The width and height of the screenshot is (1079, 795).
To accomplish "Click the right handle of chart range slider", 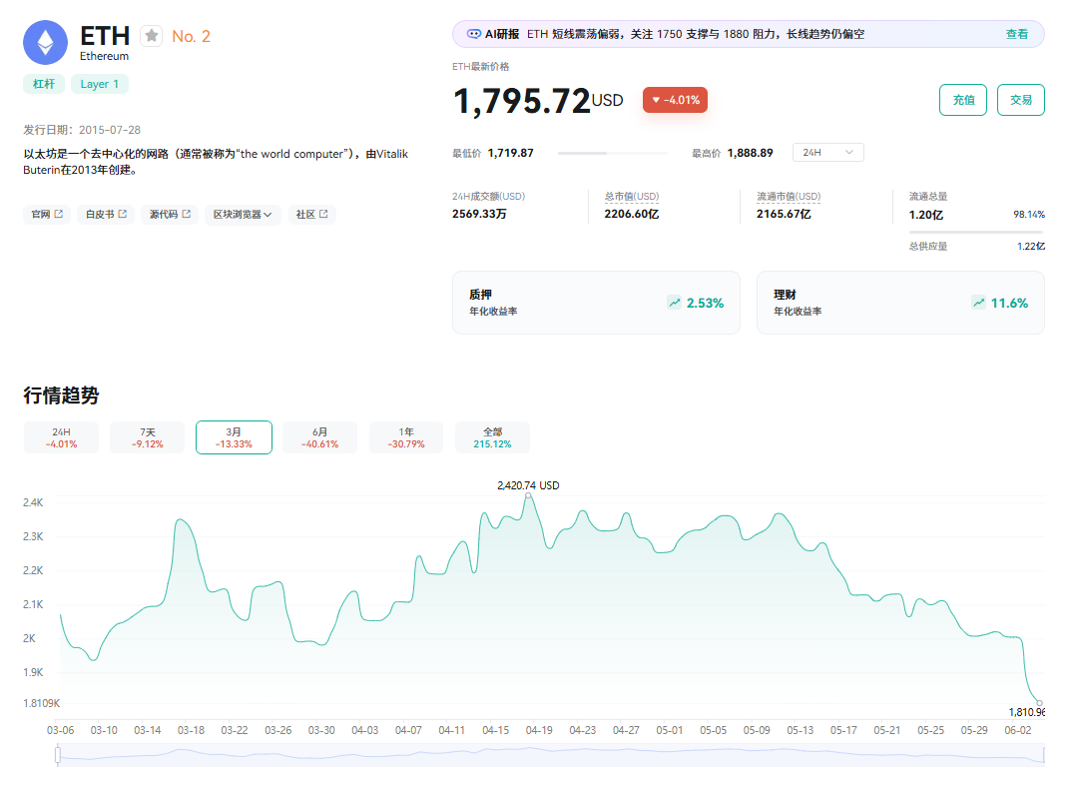I will 1044,755.
